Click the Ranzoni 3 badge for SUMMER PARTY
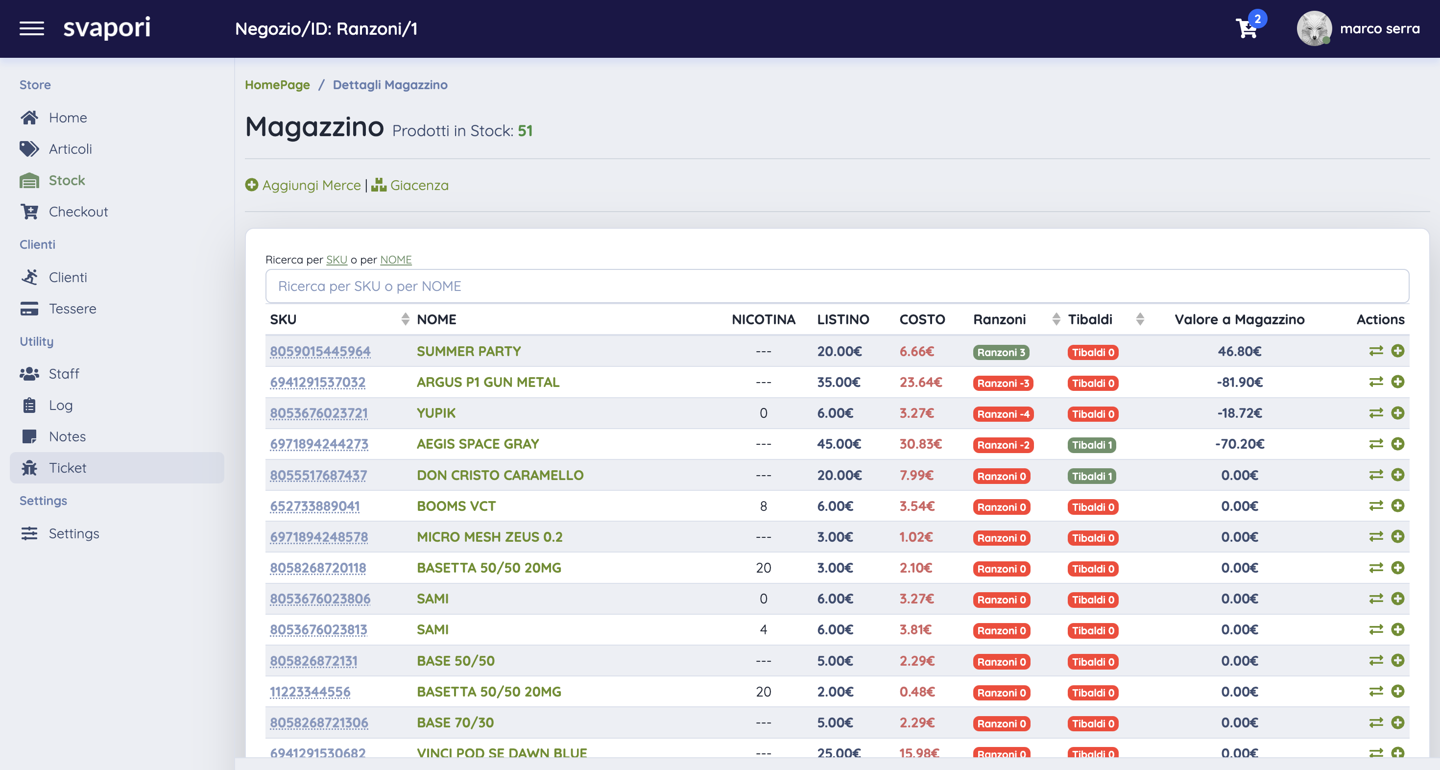Viewport: 1440px width, 770px height. [x=1001, y=352]
